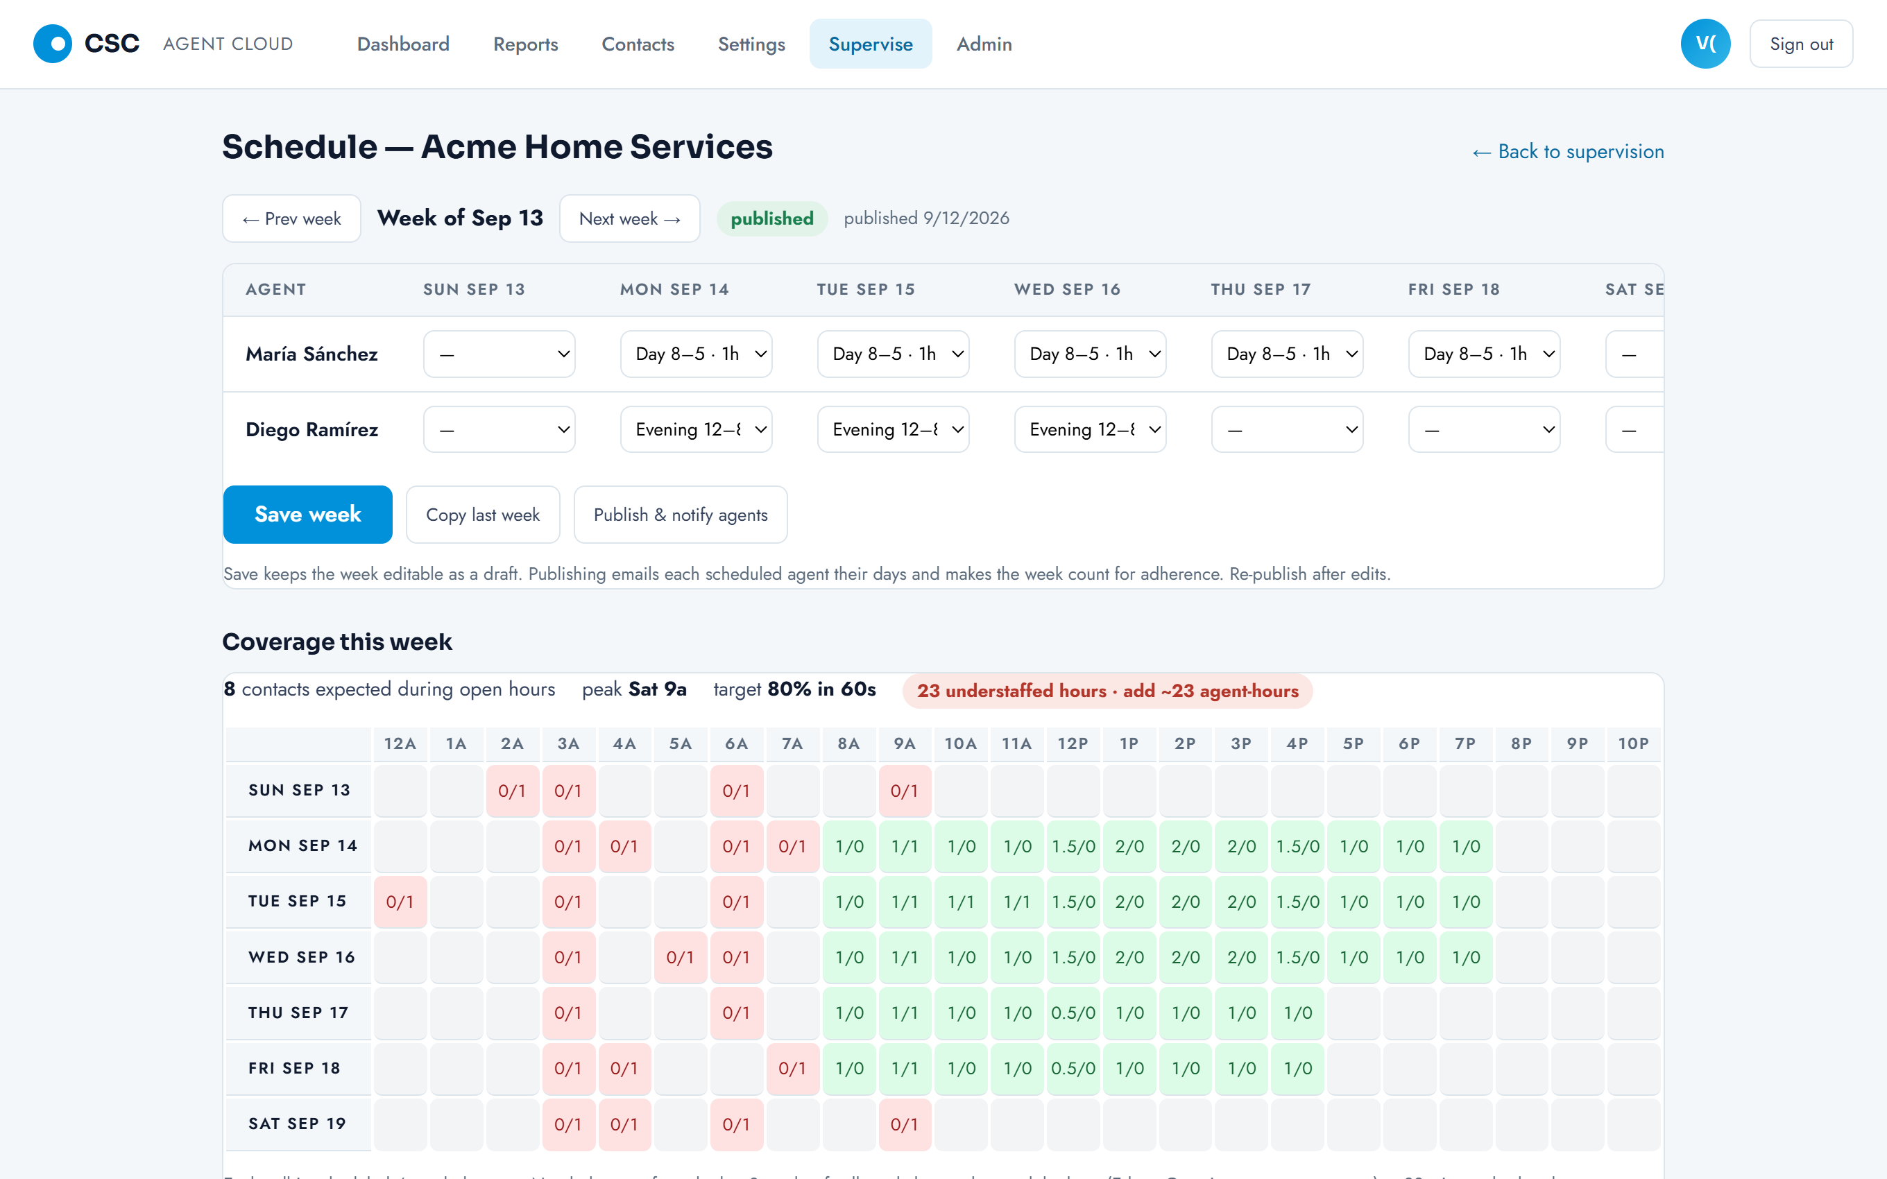Open Settings in top navigation
1887x1179 pixels.
[x=751, y=44]
